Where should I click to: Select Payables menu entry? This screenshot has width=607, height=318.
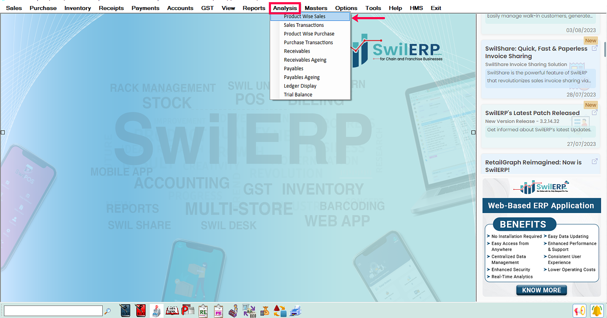click(x=310, y=69)
